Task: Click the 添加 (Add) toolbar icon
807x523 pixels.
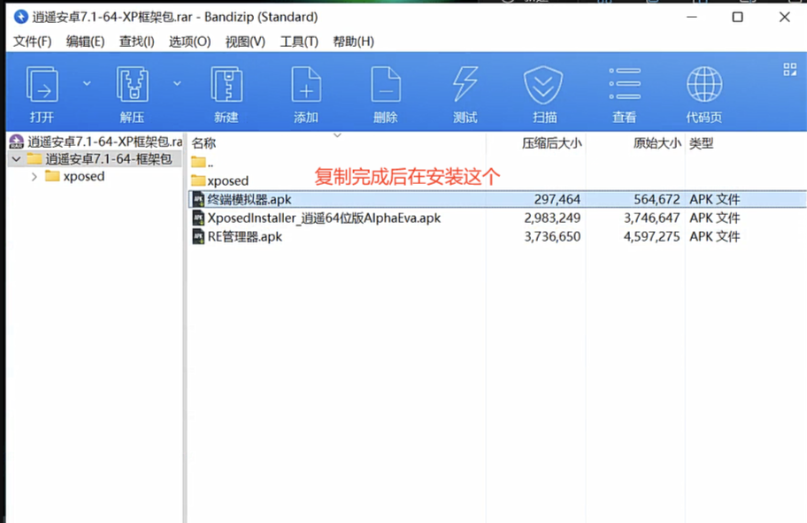Action: (306, 84)
